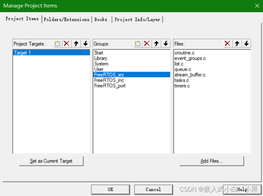The image size is (263, 196).
Task: Select event_groups.c in Files list
Action: 212,58
